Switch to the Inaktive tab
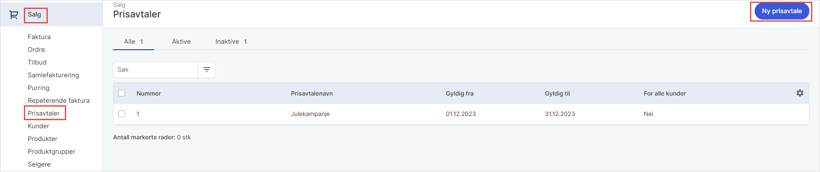 click(x=231, y=42)
